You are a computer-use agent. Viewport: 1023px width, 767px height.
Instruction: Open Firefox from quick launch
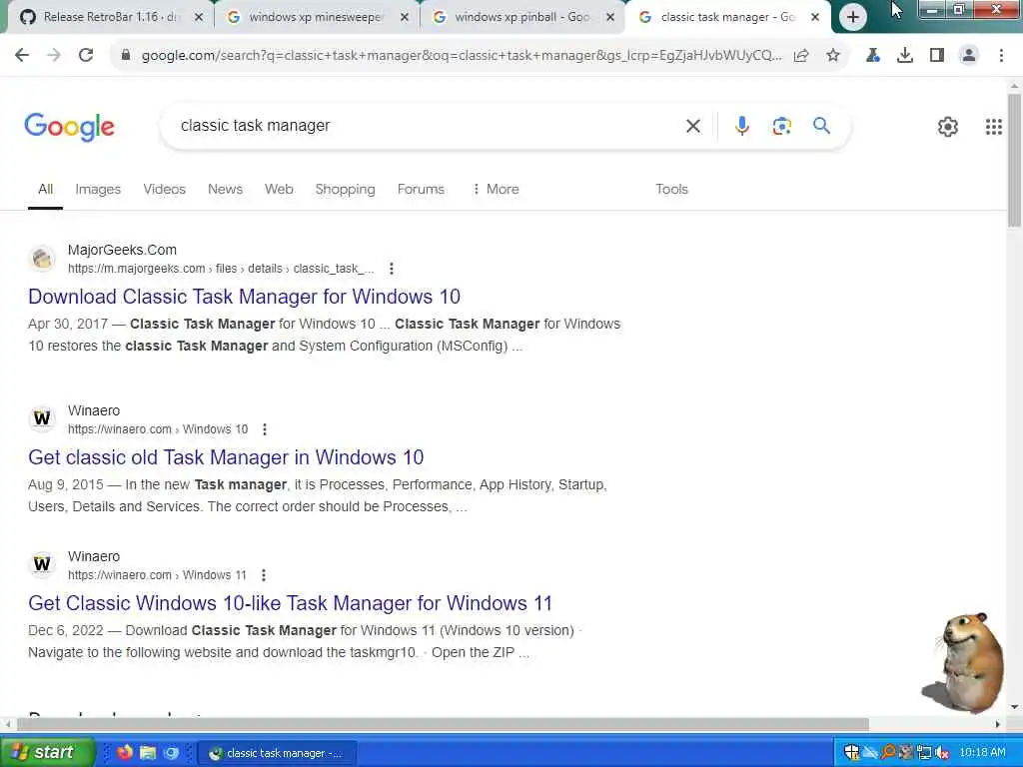[125, 753]
